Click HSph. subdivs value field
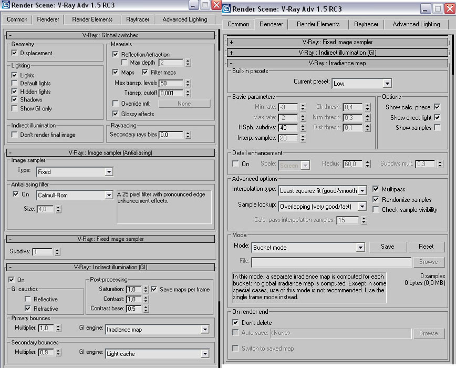Screen dimensions: 456x368 288,127
